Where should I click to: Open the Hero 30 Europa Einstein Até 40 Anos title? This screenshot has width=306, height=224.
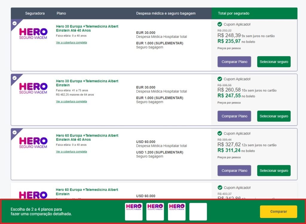87,28
